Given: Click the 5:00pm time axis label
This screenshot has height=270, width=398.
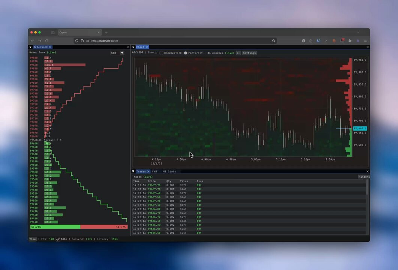Looking at the screenshot, I should (x=256, y=159).
